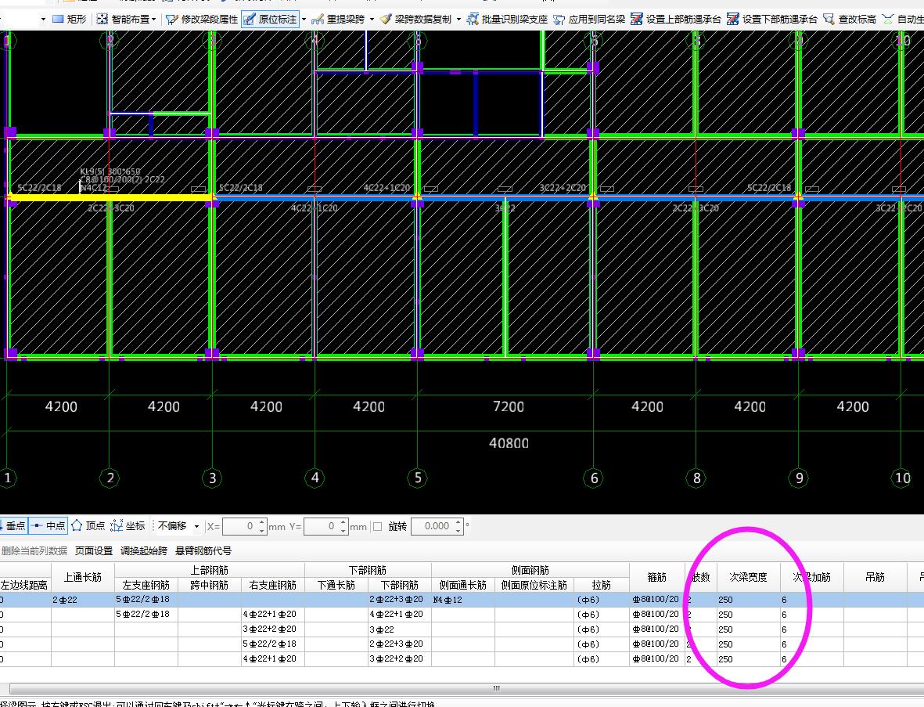
Task: Toggle 坐标 coordinate snap
Action: [128, 525]
